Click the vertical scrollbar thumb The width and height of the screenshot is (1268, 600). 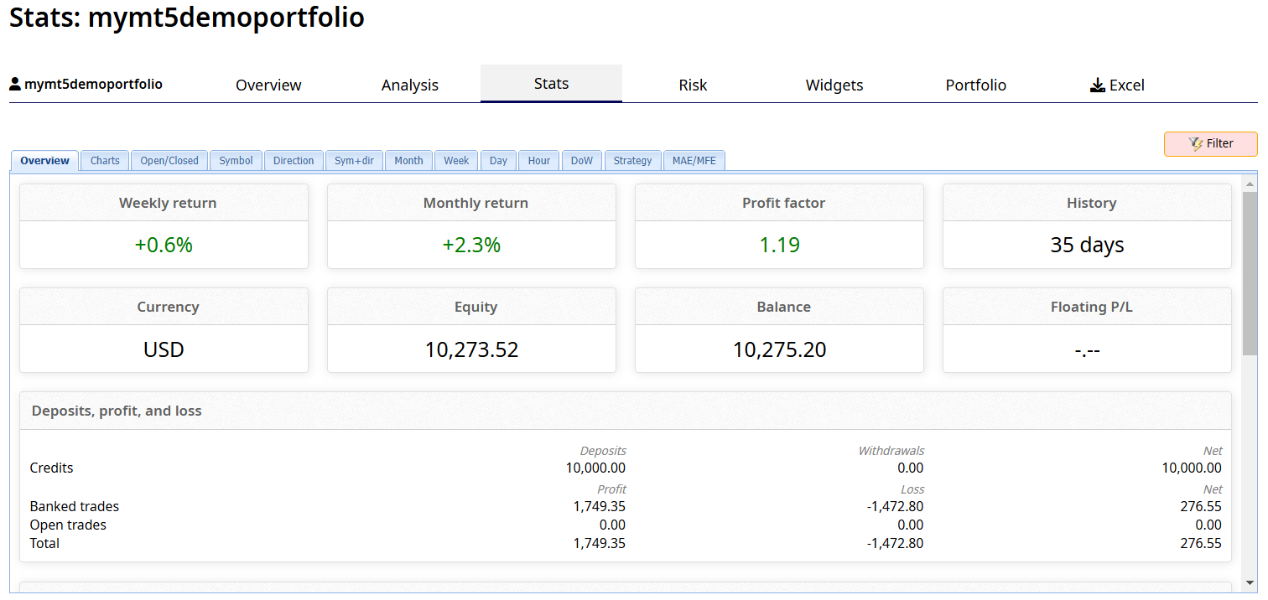click(1250, 273)
